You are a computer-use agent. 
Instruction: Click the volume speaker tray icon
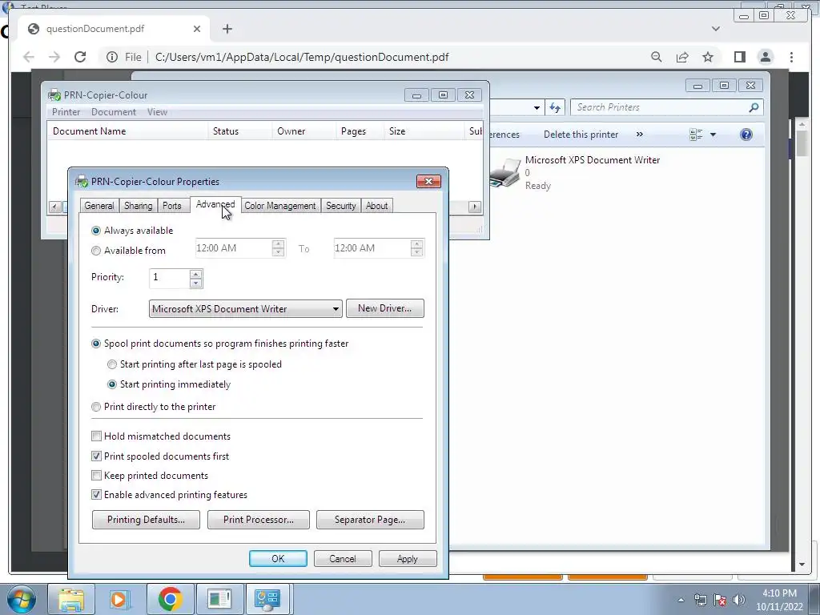coord(739,601)
